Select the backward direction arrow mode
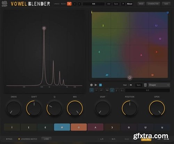Screen dimensions: 174x144 click(x=96, y=90)
